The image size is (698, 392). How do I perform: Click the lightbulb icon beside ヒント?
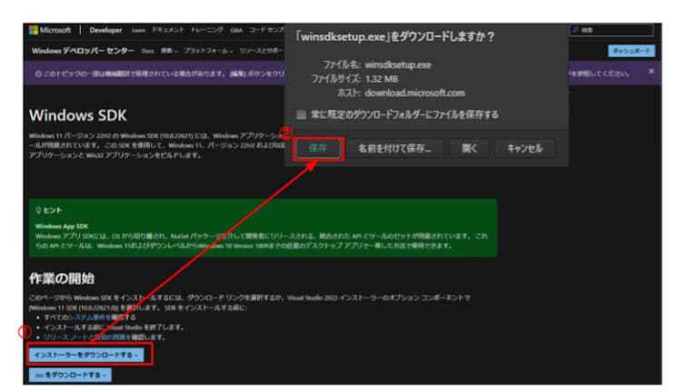click(38, 210)
